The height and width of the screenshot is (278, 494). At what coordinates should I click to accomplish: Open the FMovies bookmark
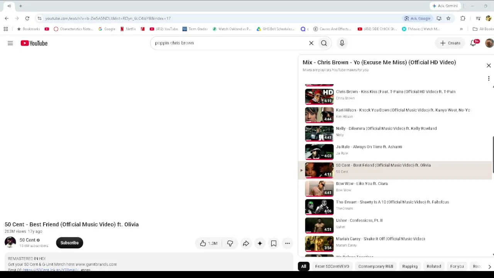[421, 29]
